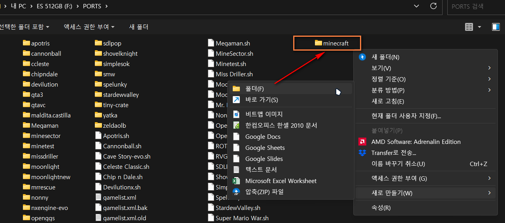The height and width of the screenshot is (223, 505).
Task: Select the Super Mario War.sh file
Action: coord(238,218)
